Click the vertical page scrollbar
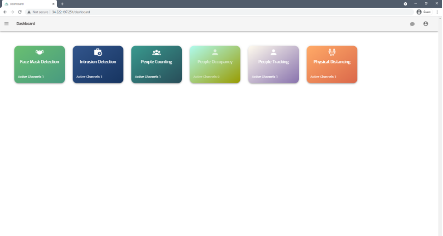 (440, 126)
